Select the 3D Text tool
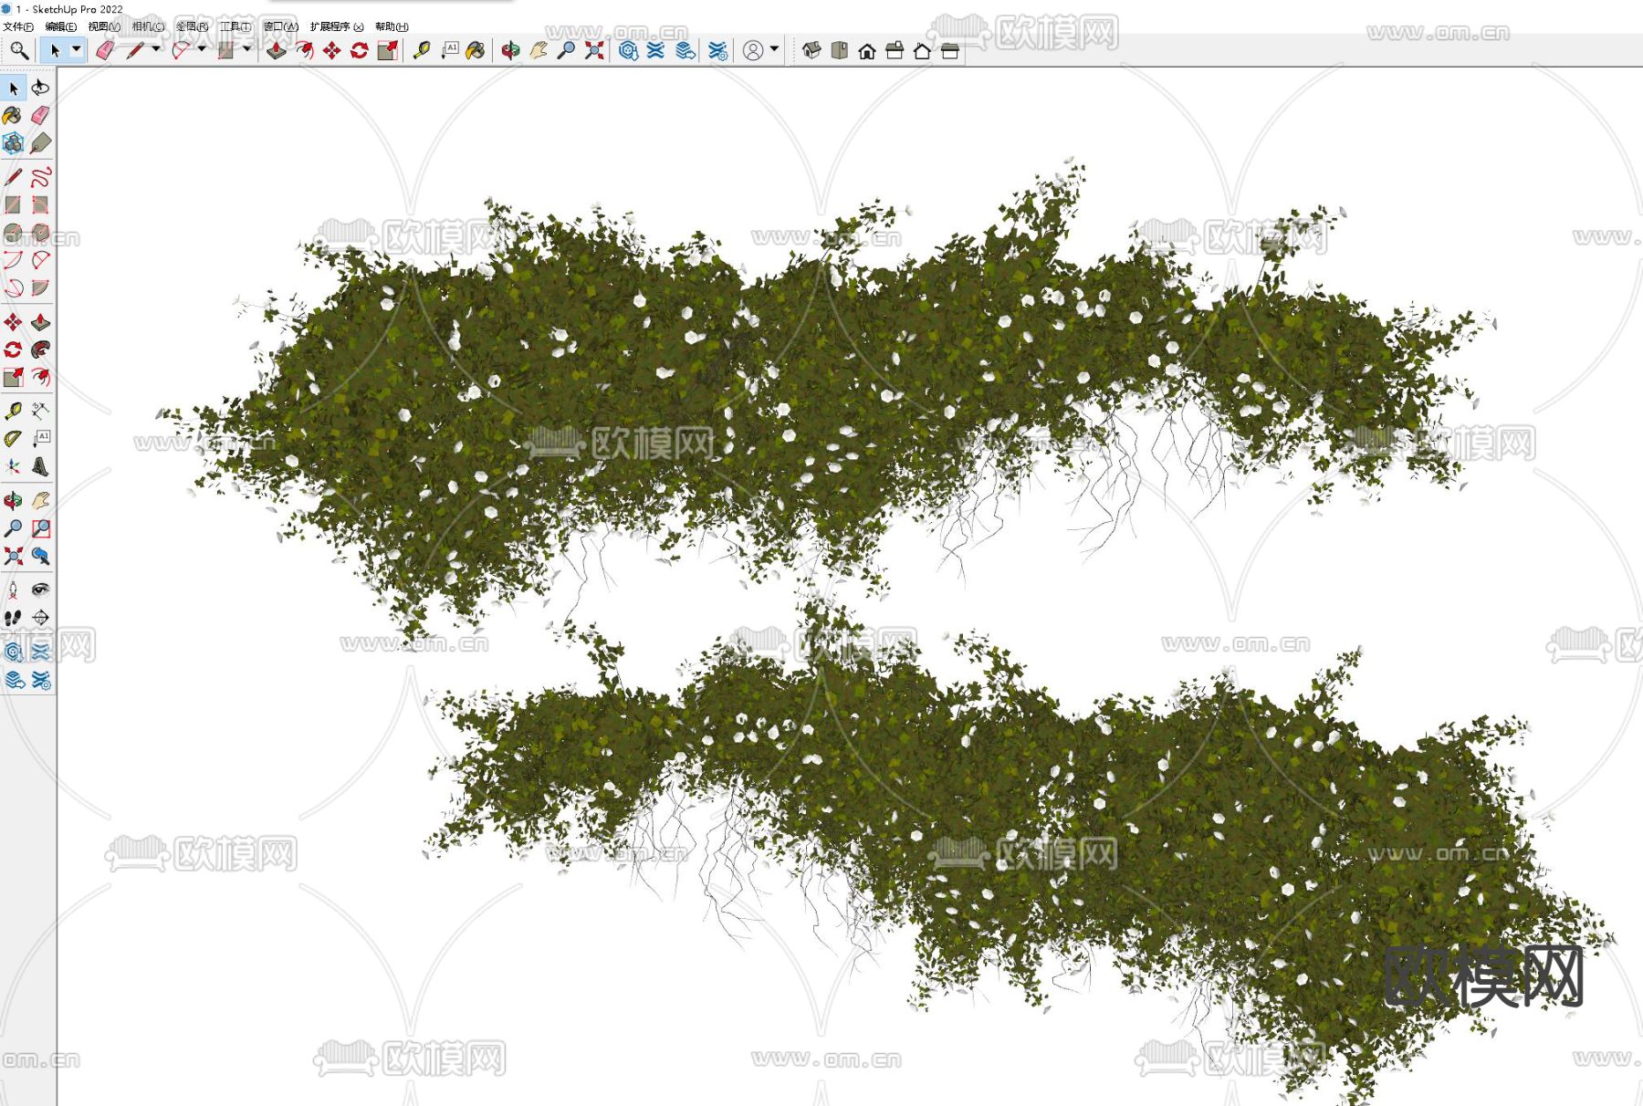Viewport: 1643px width, 1106px height. 40,466
